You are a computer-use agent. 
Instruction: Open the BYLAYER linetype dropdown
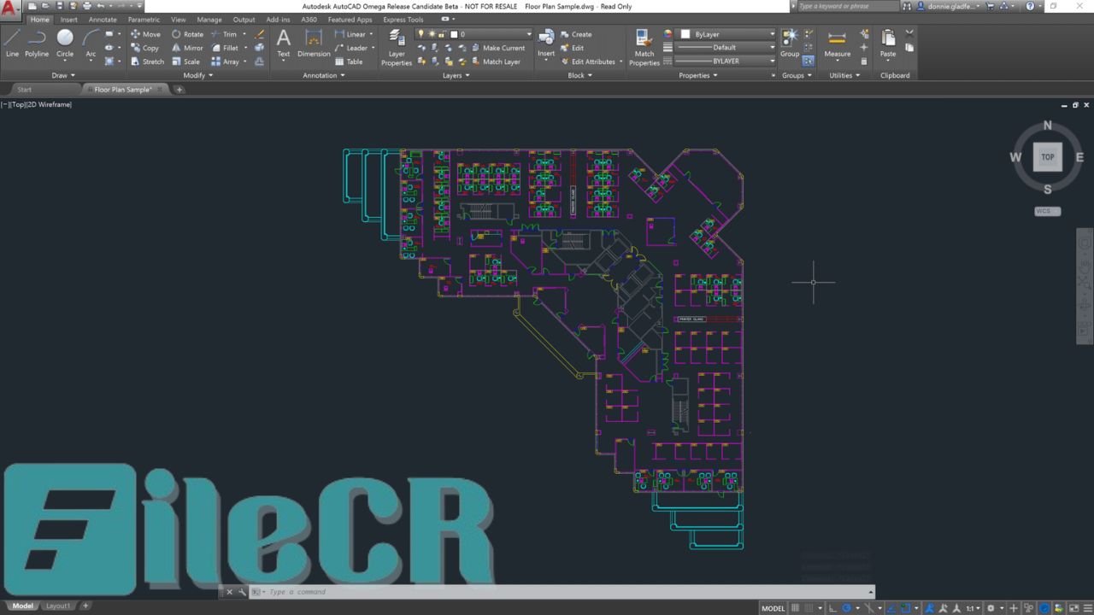click(725, 61)
